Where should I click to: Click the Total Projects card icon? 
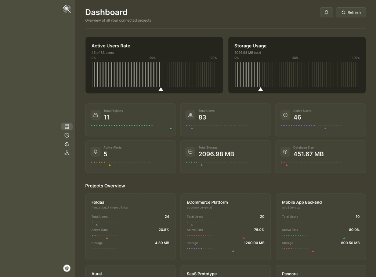point(95,115)
